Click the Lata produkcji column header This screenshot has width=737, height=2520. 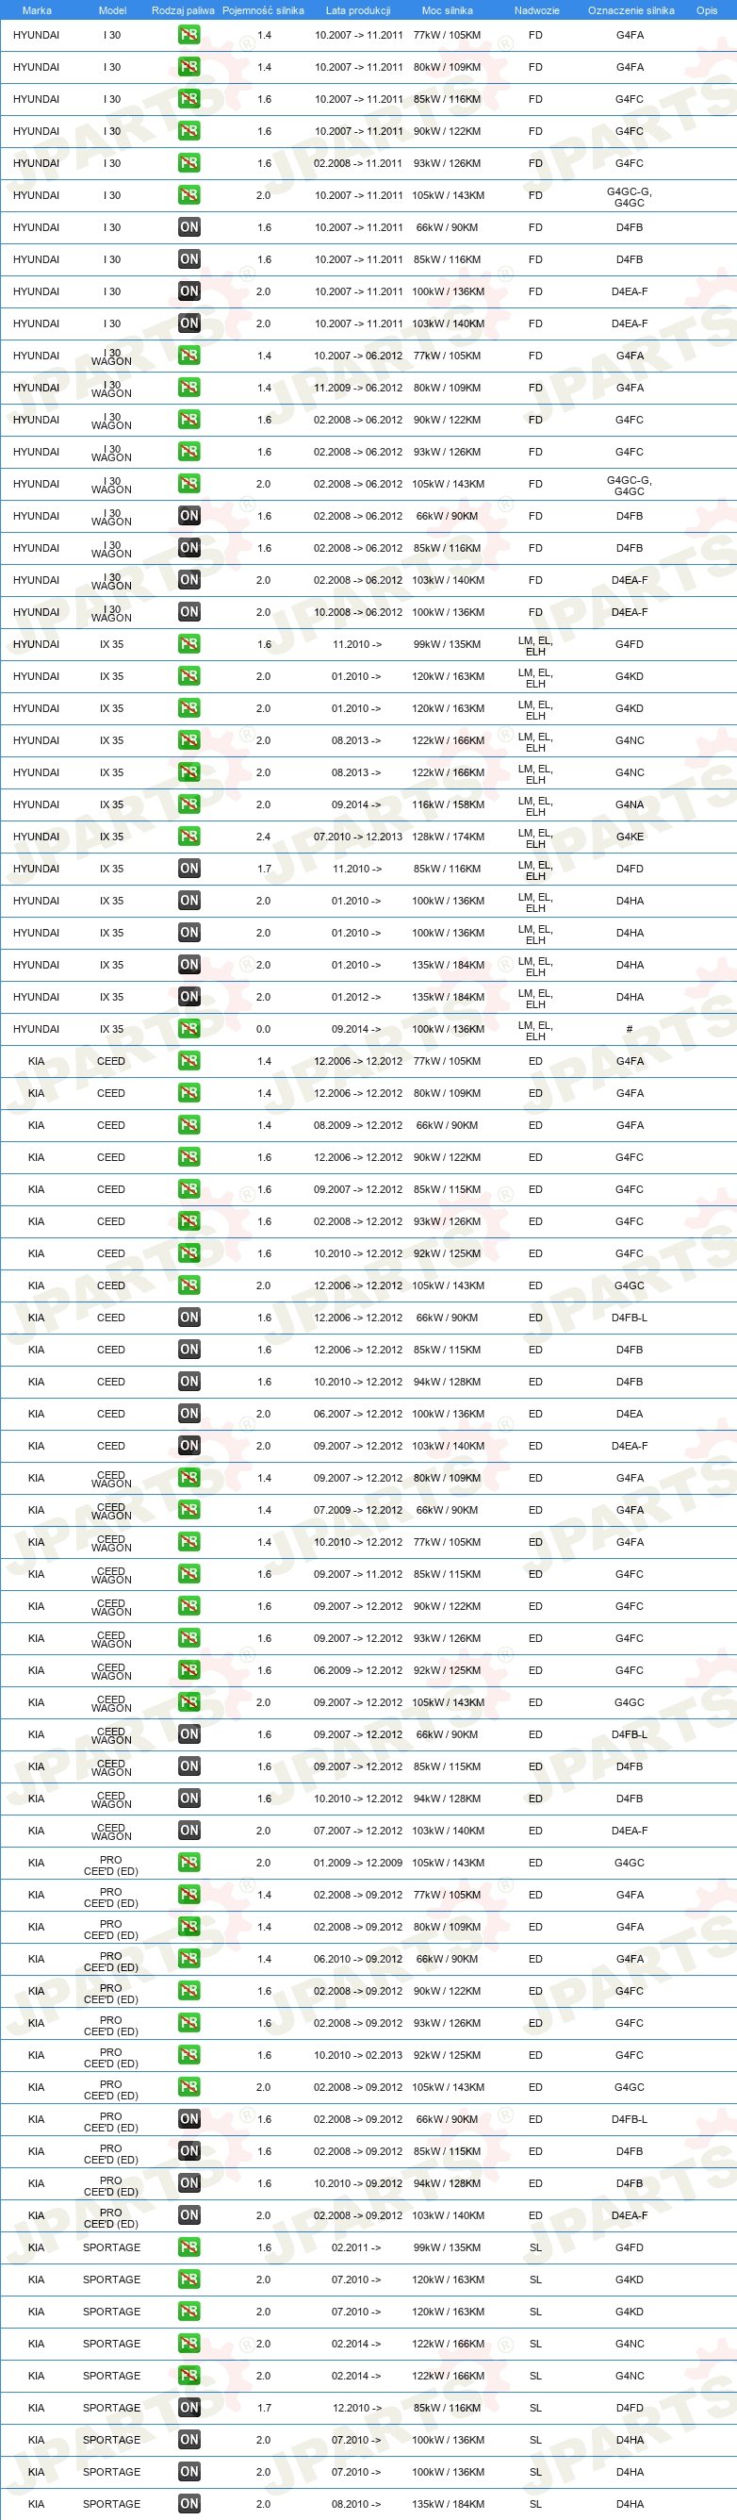pyautogui.click(x=358, y=10)
